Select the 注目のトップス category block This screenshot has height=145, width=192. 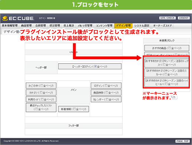click(x=167, y=63)
